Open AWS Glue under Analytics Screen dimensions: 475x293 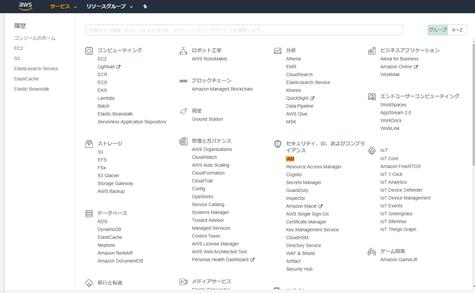click(x=297, y=114)
